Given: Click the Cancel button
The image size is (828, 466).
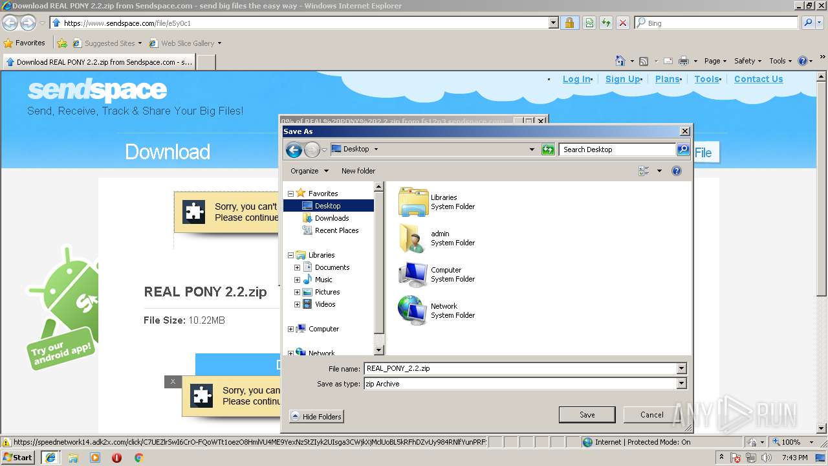Looking at the screenshot, I should (651, 415).
